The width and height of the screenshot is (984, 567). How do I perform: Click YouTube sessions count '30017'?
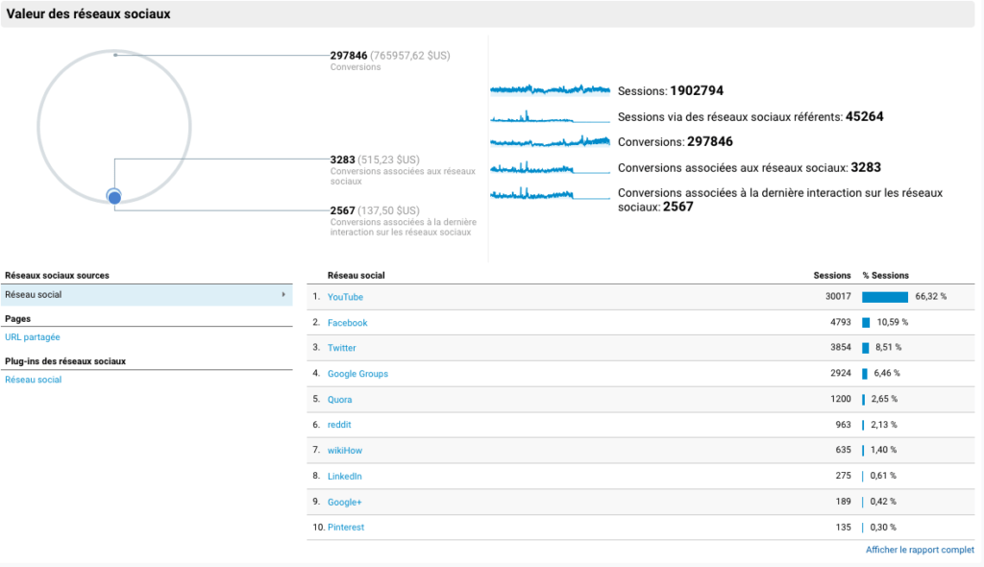pos(838,296)
